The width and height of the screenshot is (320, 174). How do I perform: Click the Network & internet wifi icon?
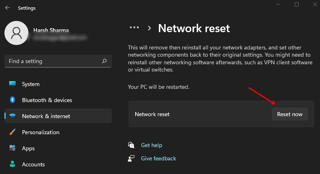pyautogui.click(x=12, y=116)
